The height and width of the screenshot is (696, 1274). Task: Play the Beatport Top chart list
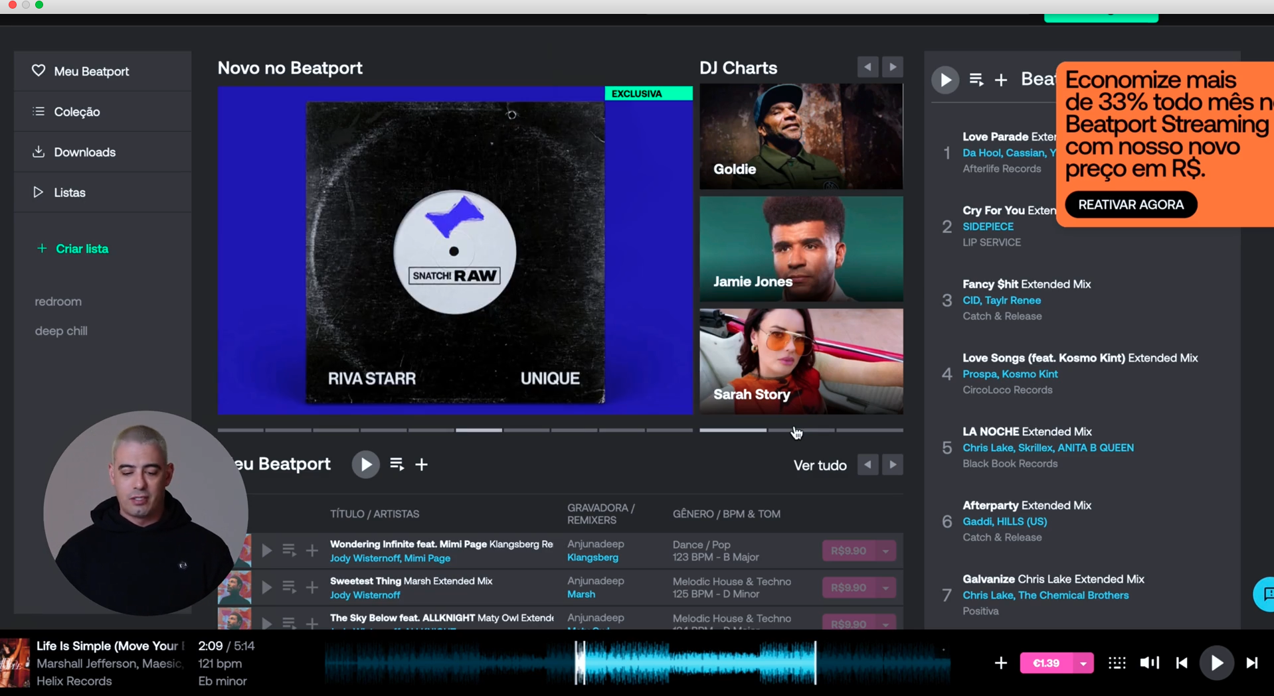point(945,80)
